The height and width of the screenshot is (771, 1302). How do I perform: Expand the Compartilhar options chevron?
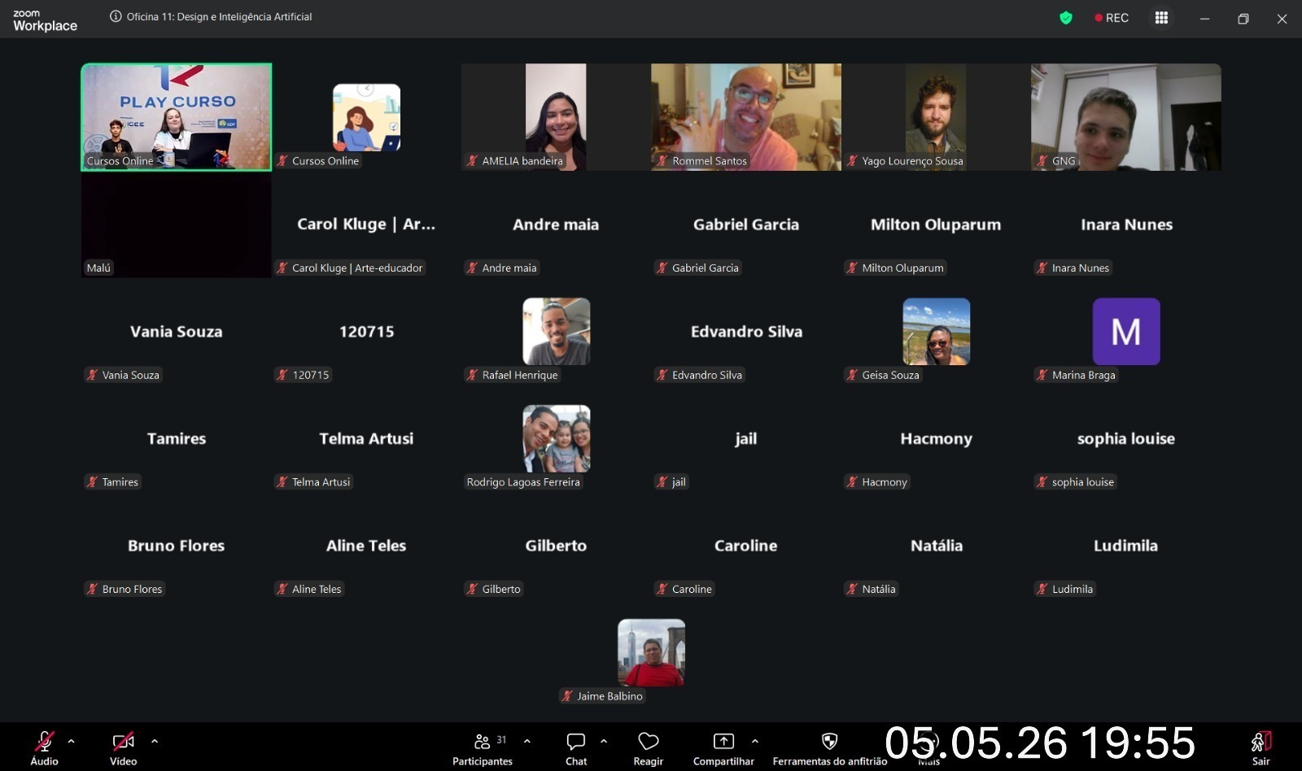pyautogui.click(x=755, y=741)
